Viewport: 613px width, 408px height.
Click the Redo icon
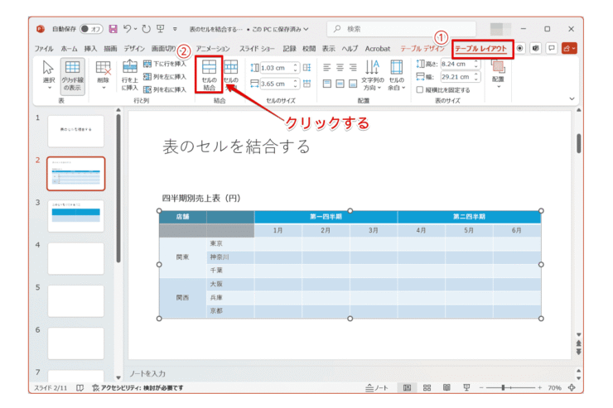click(147, 29)
